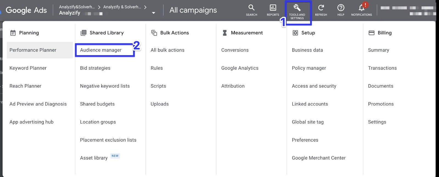
Task: Open billing Documents
Action: 381,86
